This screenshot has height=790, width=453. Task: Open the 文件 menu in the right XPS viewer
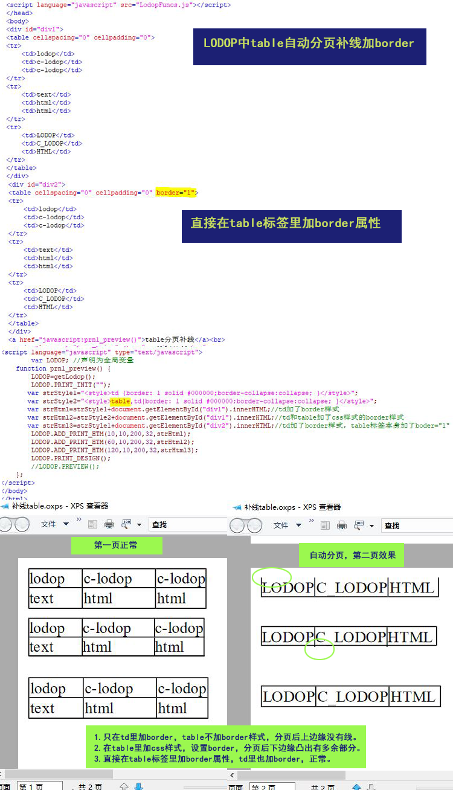click(281, 525)
